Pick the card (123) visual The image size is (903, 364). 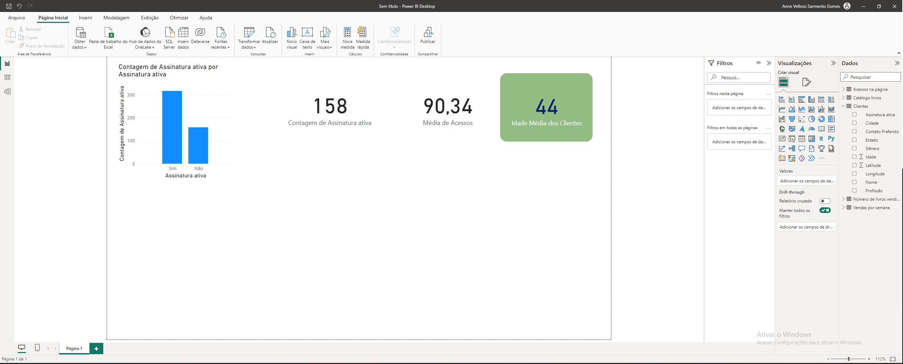tap(821, 129)
